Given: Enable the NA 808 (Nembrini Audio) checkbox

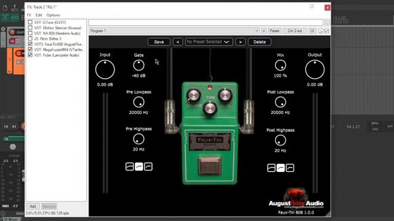Looking at the screenshot, I should coord(30,33).
